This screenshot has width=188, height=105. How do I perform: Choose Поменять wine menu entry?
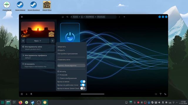coord(71,60)
